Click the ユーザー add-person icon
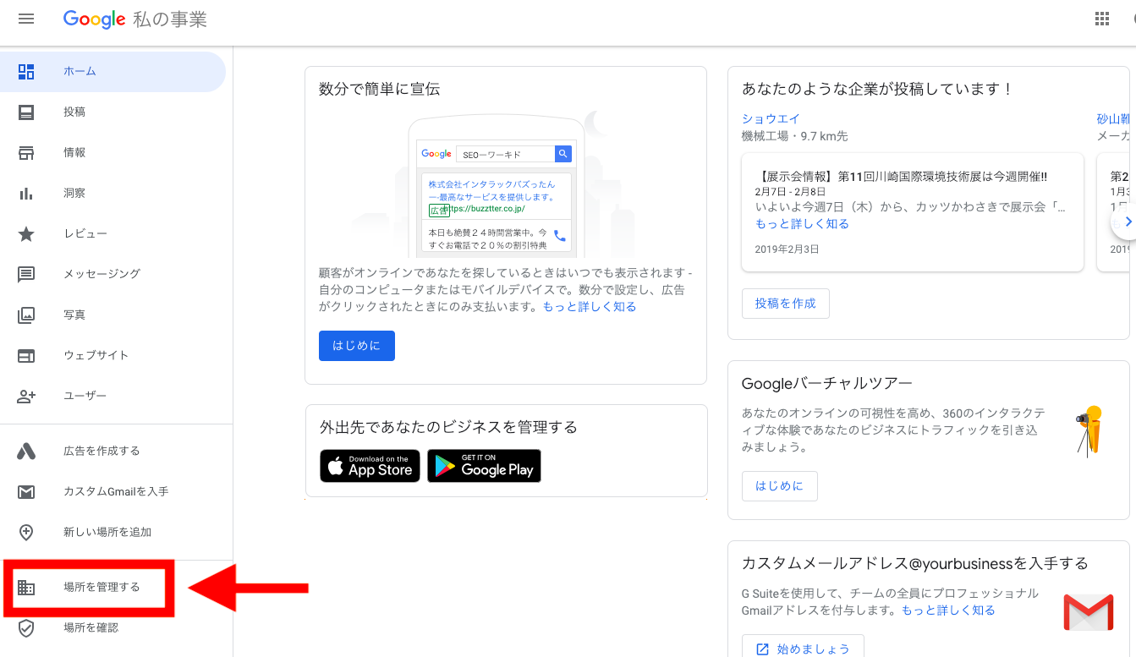The height and width of the screenshot is (657, 1136). (26, 397)
